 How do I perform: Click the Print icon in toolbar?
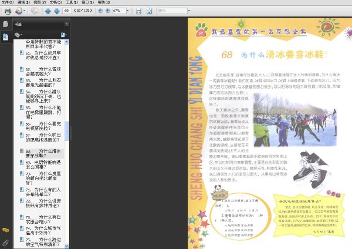pyautogui.click(x=8, y=11)
